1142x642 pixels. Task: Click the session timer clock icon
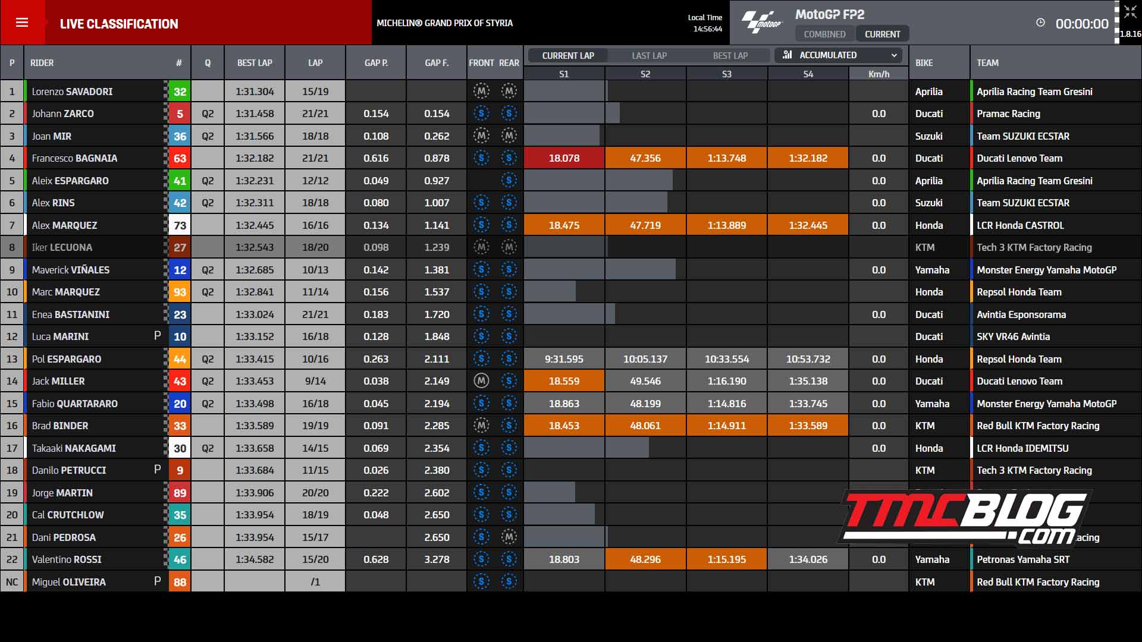(x=1040, y=23)
